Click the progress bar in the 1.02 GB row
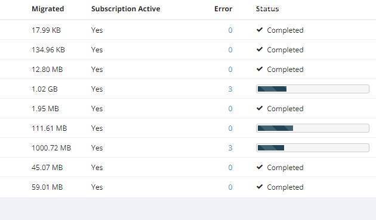This screenshot has height=220, width=376. pyautogui.click(x=313, y=89)
